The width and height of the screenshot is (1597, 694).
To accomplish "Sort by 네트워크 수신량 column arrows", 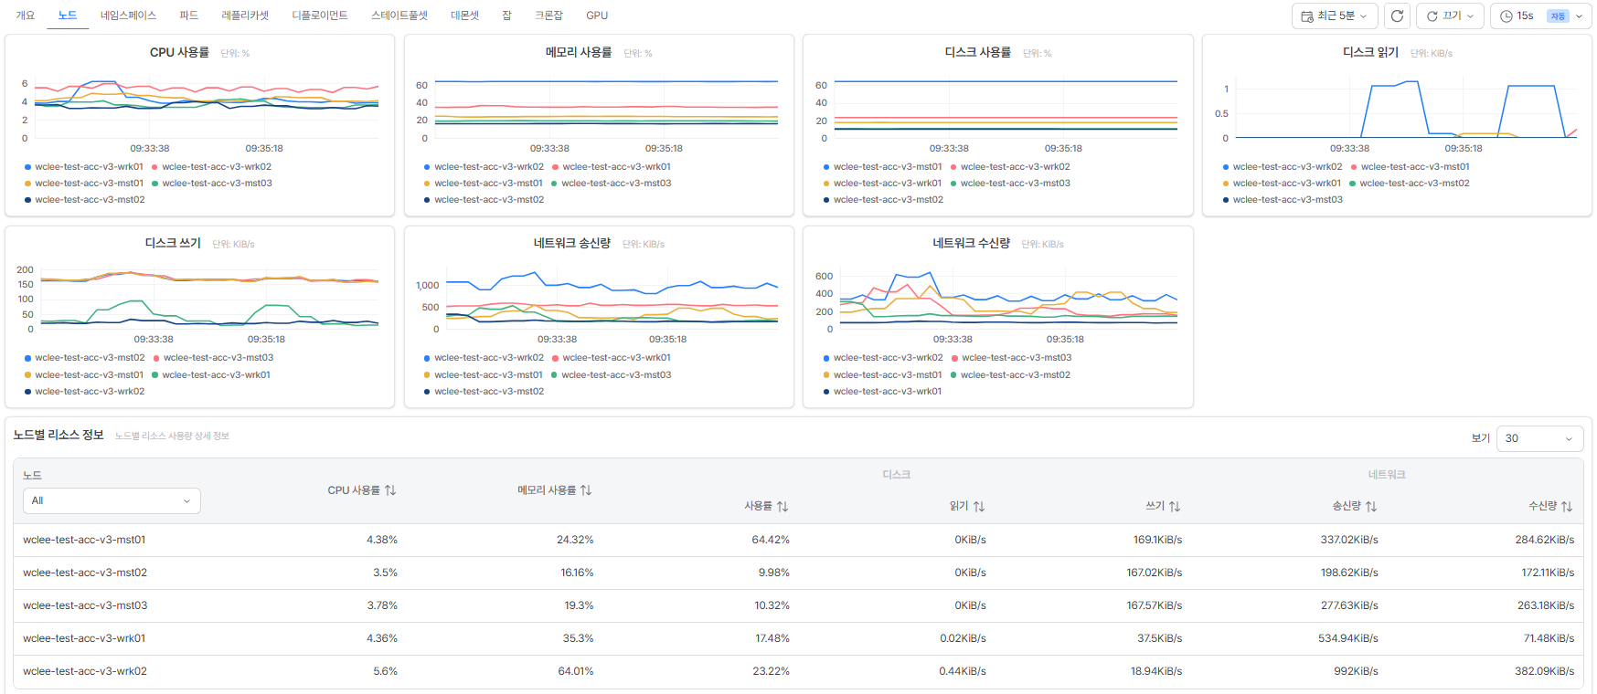I will click(1567, 506).
